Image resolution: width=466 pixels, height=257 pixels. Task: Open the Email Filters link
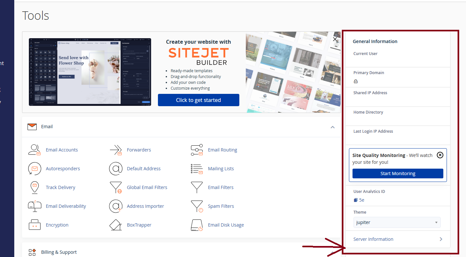click(221, 187)
